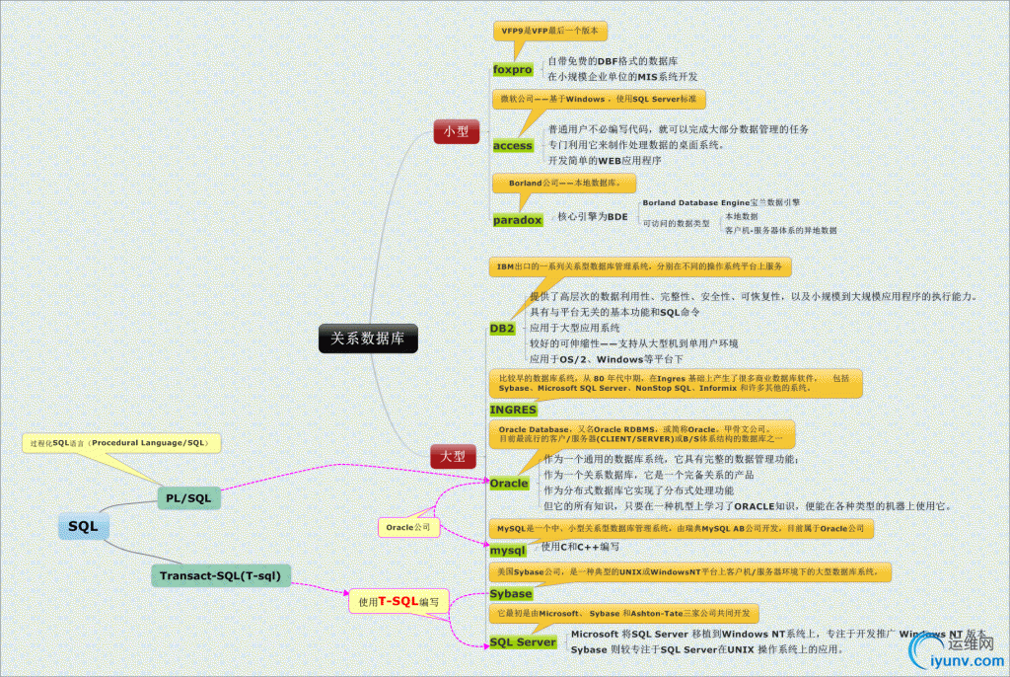1010x677 pixels.
Task: Click the Oracle Database RDBMS note callout
Action: pyautogui.click(x=642, y=434)
